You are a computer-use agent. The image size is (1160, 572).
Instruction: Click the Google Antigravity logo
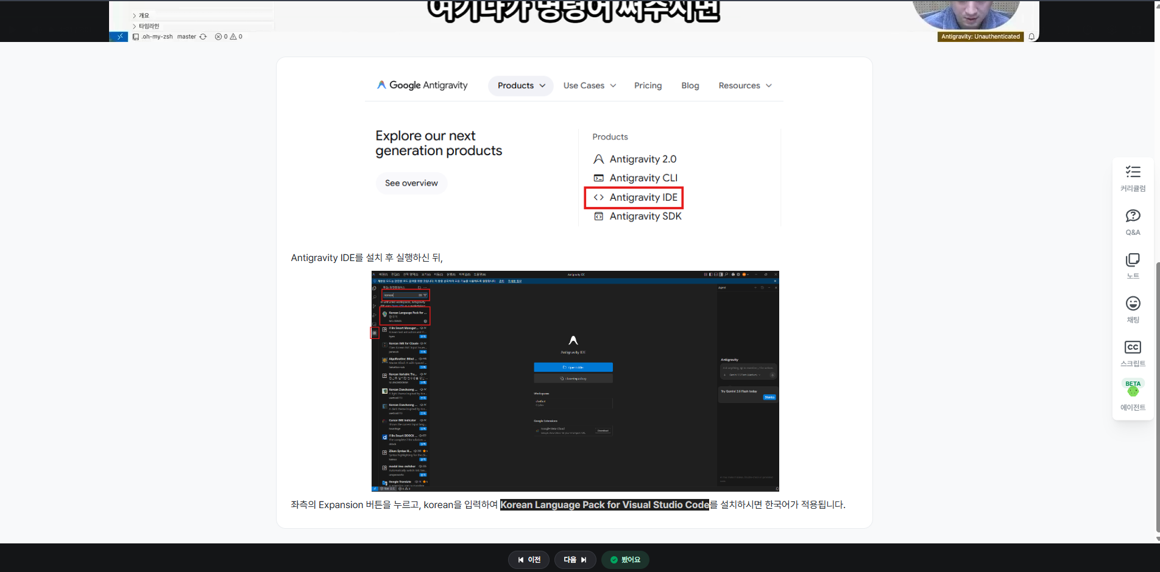coord(422,85)
